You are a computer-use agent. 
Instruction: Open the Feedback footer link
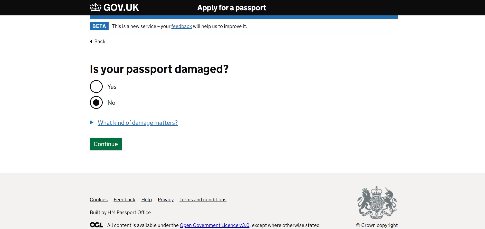(x=124, y=199)
